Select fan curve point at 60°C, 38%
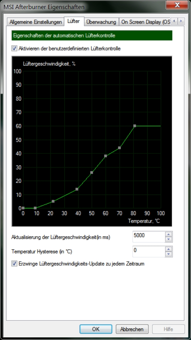 click(x=105, y=156)
